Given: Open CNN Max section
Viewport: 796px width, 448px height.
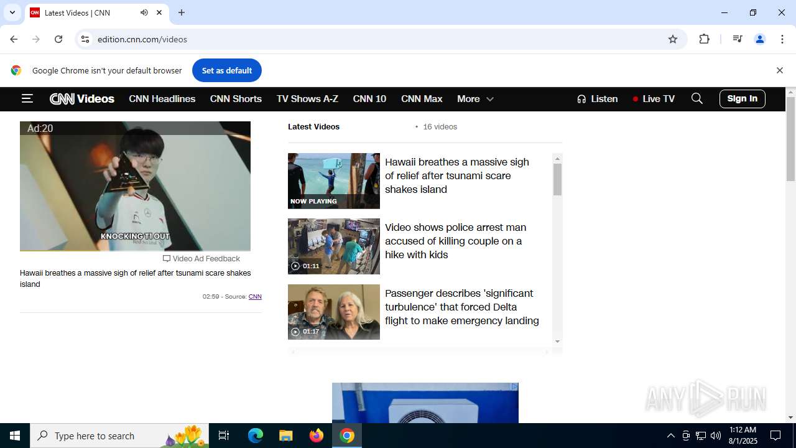Looking at the screenshot, I should tap(422, 99).
